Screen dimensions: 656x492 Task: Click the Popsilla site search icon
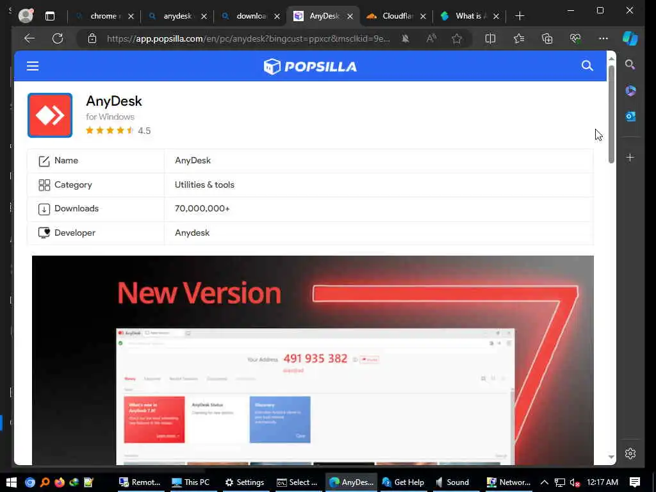pyautogui.click(x=587, y=66)
